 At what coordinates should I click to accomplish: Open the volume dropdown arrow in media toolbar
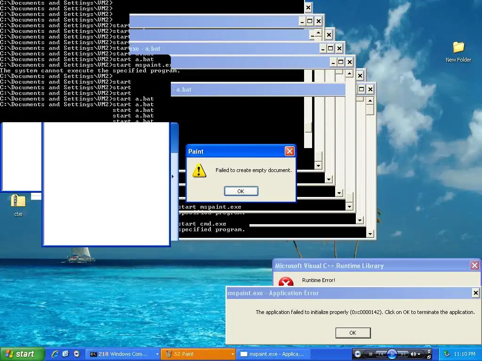419,354
